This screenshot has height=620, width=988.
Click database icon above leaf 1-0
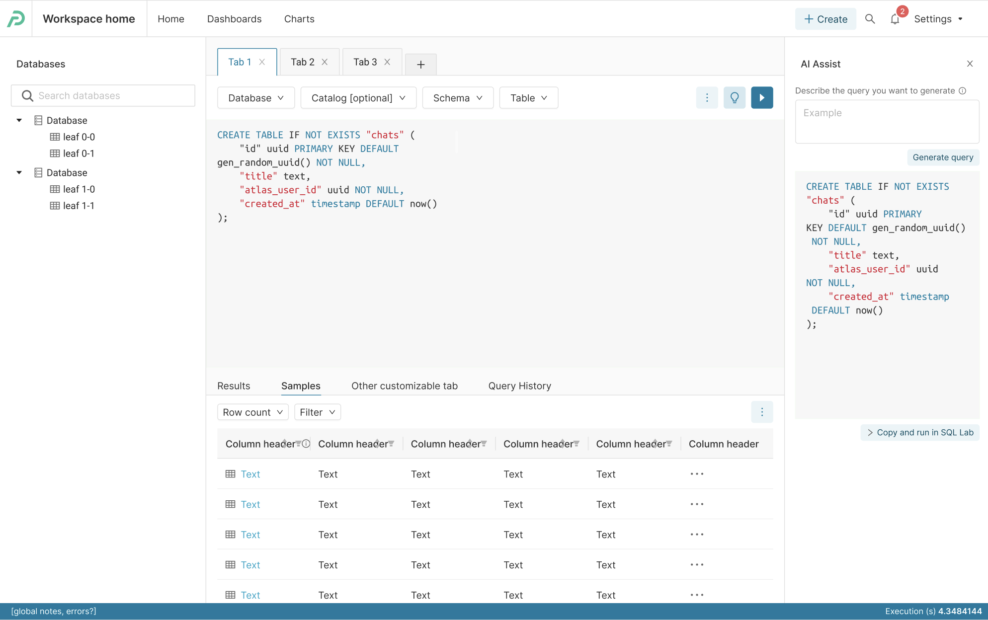click(38, 172)
